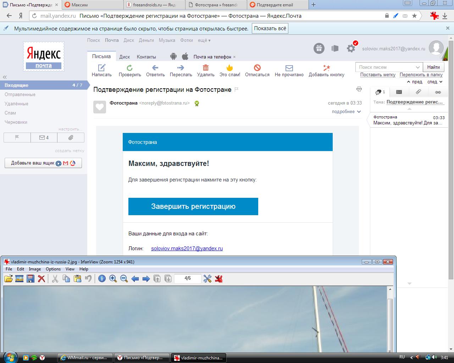Save the image with IrfanView floppy icon

click(x=31, y=279)
